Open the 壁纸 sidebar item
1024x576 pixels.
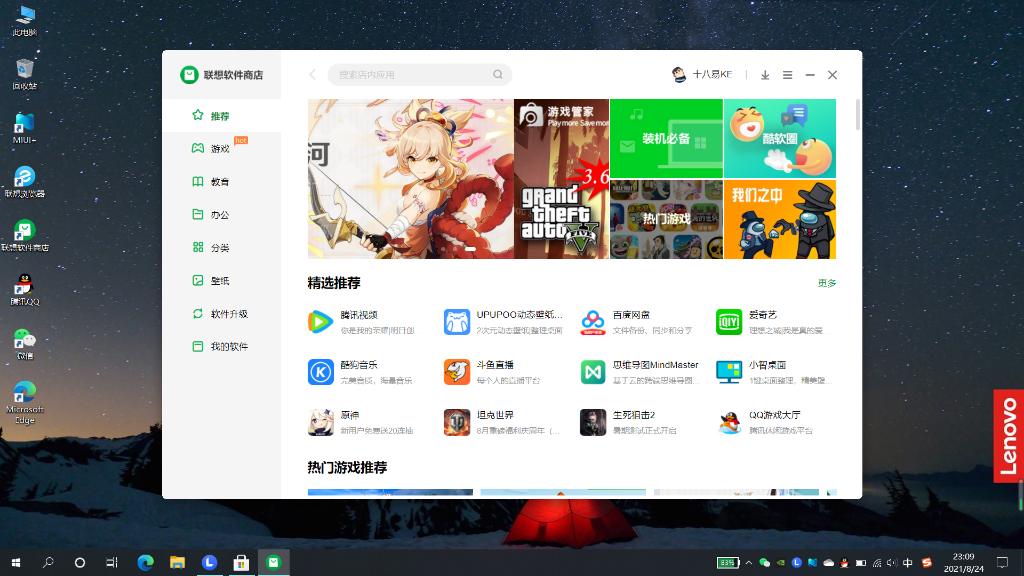coord(221,281)
